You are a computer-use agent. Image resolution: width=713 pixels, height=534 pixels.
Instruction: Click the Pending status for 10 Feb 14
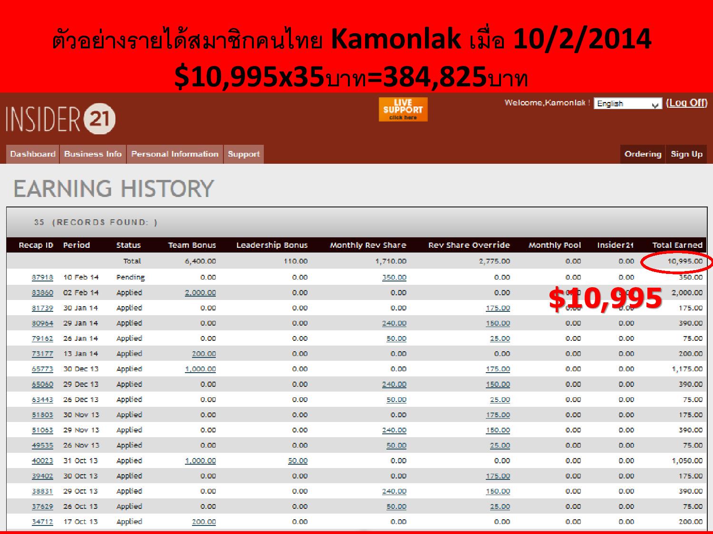130,277
